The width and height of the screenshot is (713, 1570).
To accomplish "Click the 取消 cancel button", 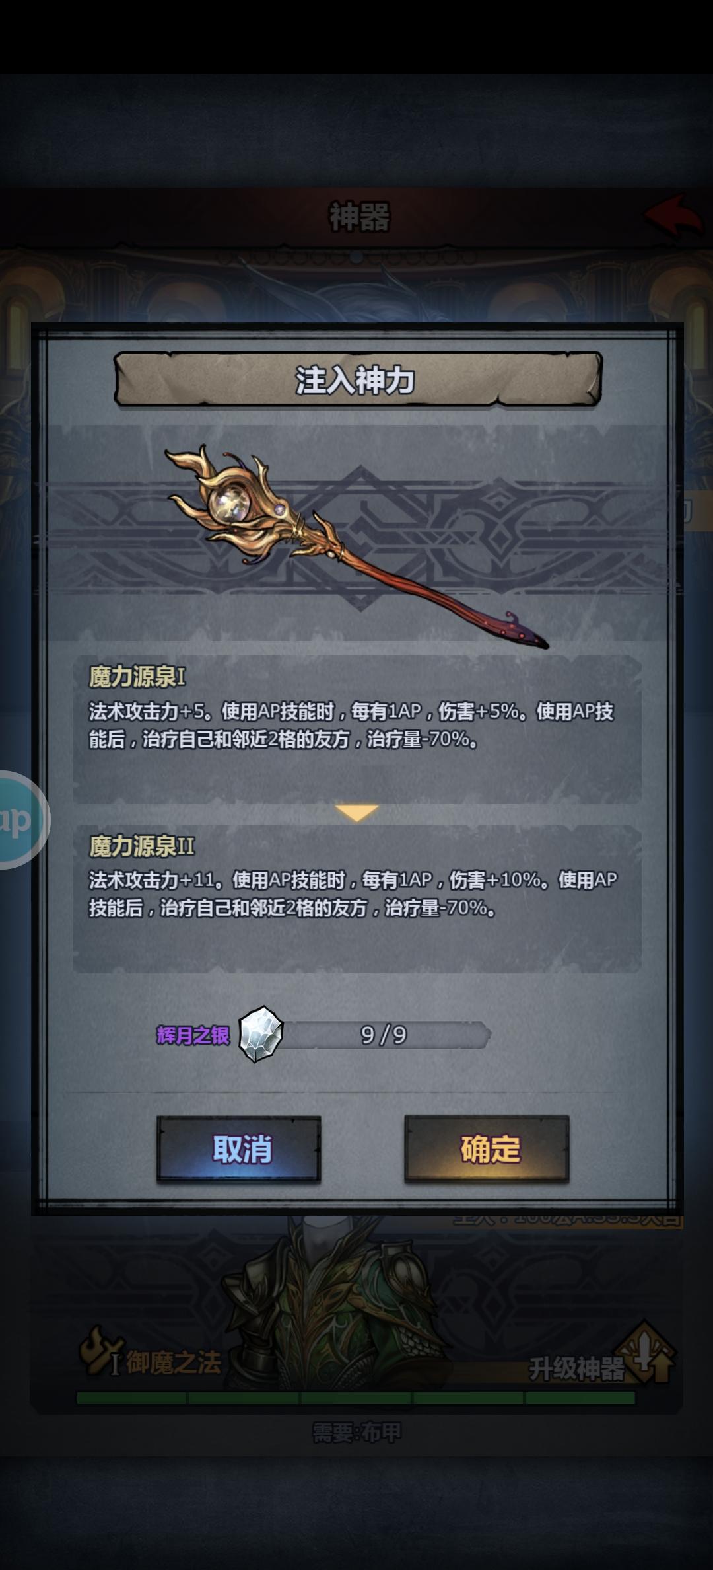I will (238, 1148).
